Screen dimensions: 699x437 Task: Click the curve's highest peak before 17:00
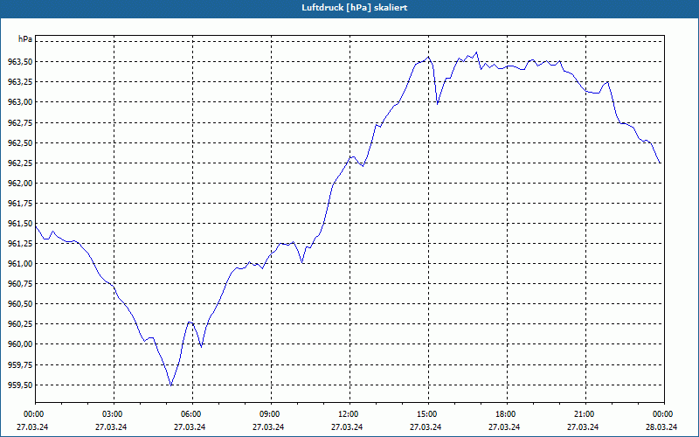point(476,52)
